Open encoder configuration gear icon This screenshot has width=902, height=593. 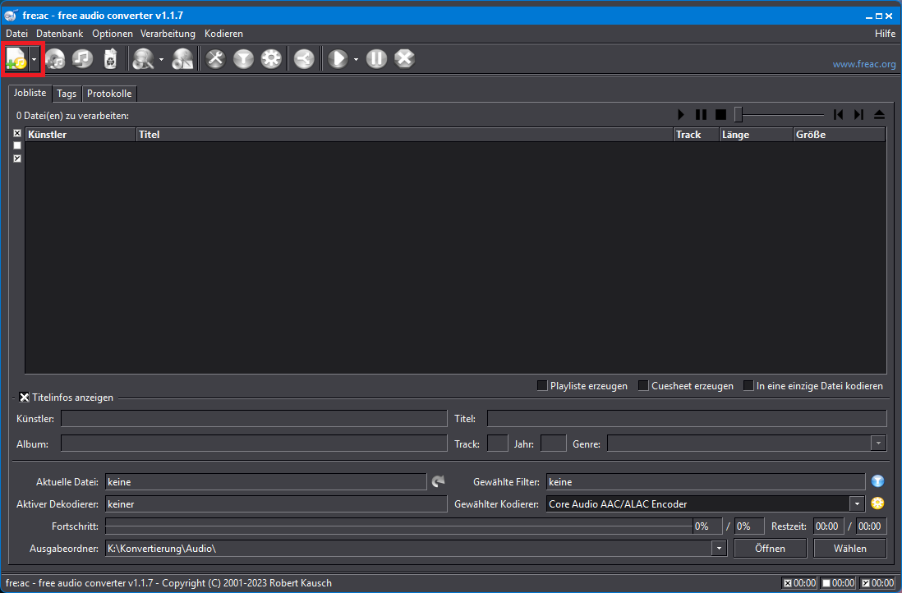271,59
